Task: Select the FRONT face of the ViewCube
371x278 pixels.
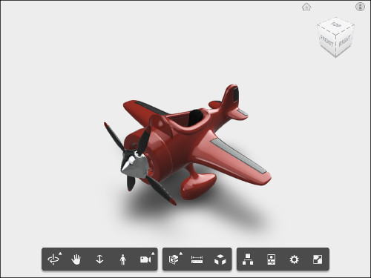Action: pyautogui.click(x=326, y=42)
